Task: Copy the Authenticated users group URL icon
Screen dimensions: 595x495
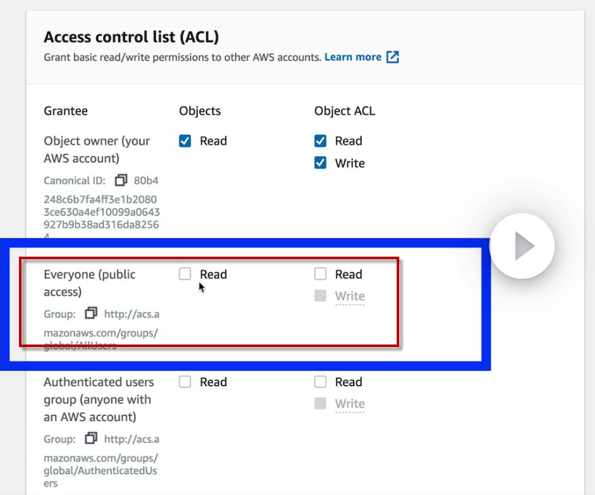Action: [91, 439]
